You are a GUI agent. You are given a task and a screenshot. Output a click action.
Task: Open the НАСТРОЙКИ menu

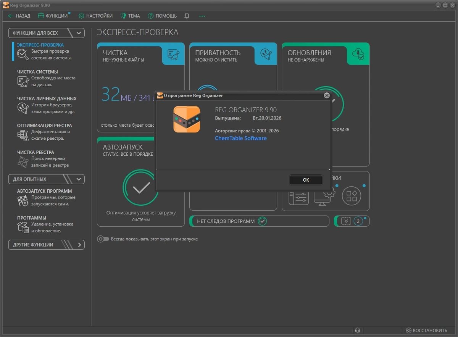click(x=95, y=16)
